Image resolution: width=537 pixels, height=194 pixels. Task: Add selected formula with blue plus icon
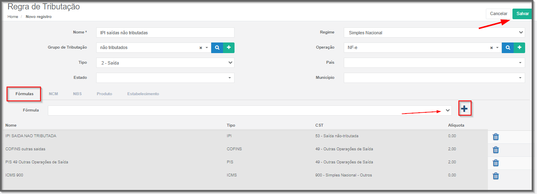coord(465,109)
